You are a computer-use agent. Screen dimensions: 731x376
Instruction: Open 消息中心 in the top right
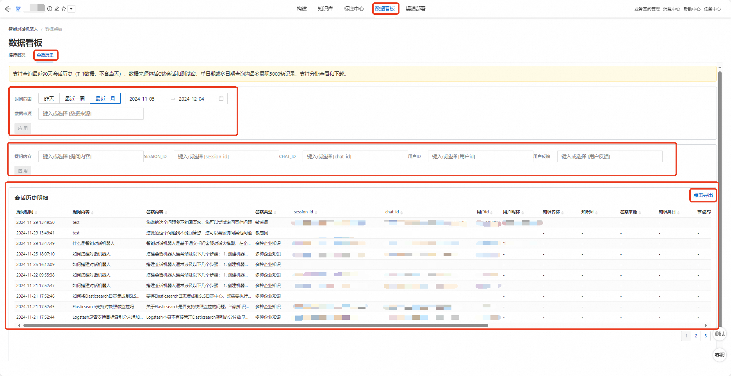coord(672,9)
